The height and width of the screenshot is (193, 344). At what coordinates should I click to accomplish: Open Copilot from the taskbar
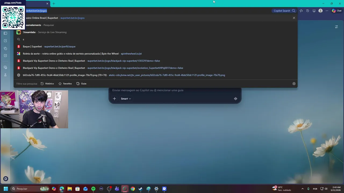pos(54,189)
